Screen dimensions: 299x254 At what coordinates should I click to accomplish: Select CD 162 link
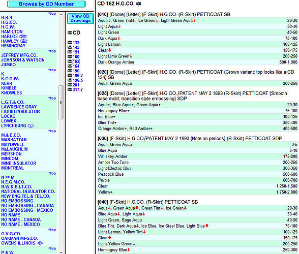(x=76, y=61)
